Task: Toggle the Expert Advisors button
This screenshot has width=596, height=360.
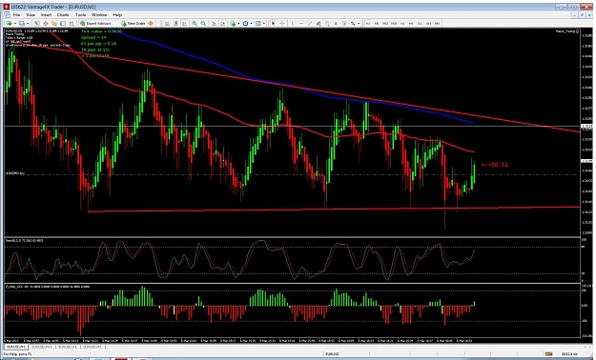Action: click(x=94, y=23)
